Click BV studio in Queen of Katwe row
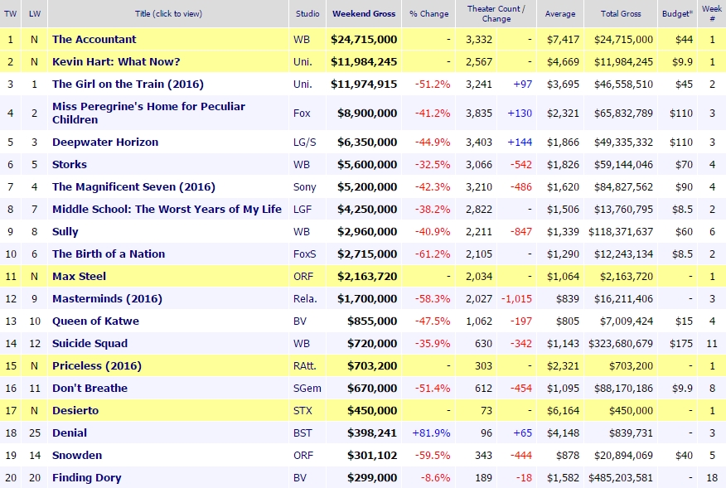 [299, 321]
